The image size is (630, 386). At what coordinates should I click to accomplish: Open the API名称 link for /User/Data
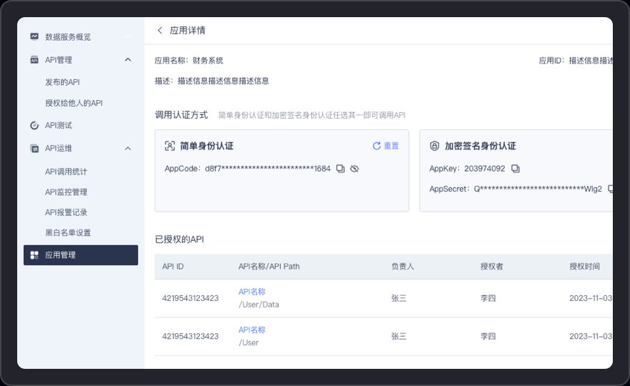tap(252, 292)
